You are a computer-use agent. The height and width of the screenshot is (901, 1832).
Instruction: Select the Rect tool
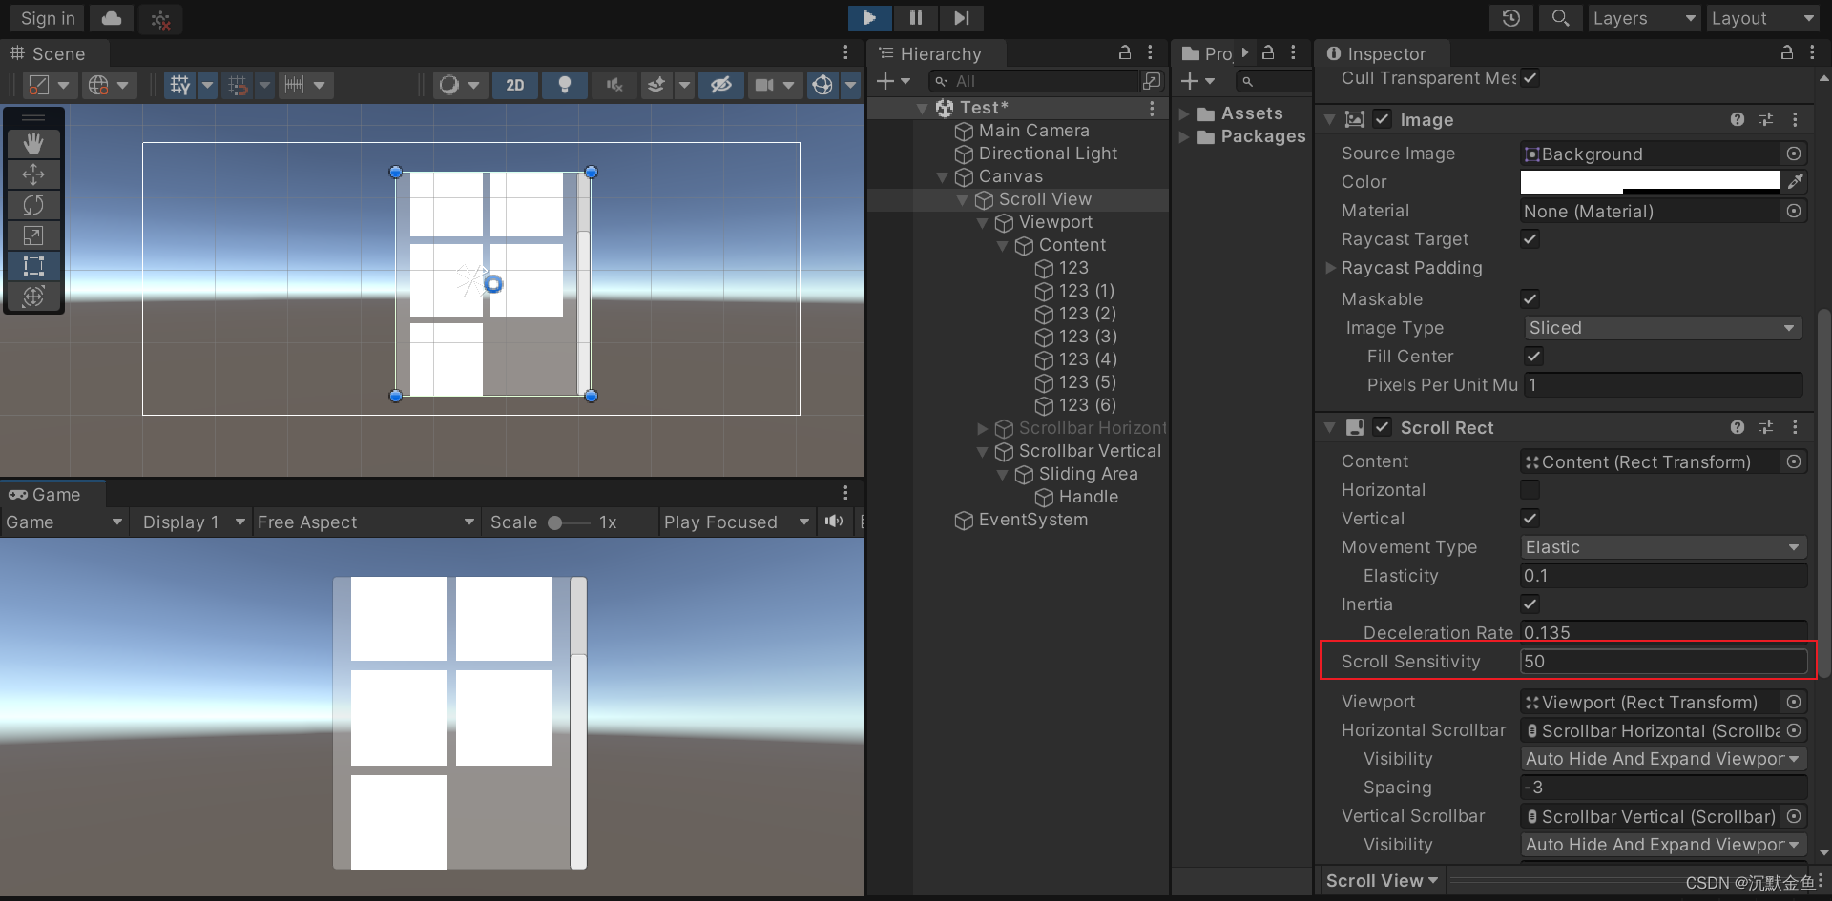click(x=33, y=266)
